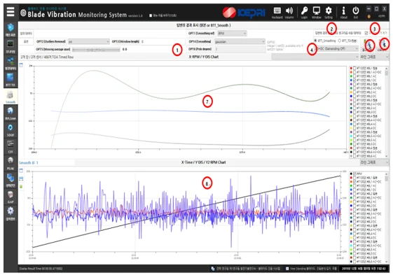The width and height of the screenshot is (393, 277).
Task: Open Login with the key icon
Action: [304, 13]
